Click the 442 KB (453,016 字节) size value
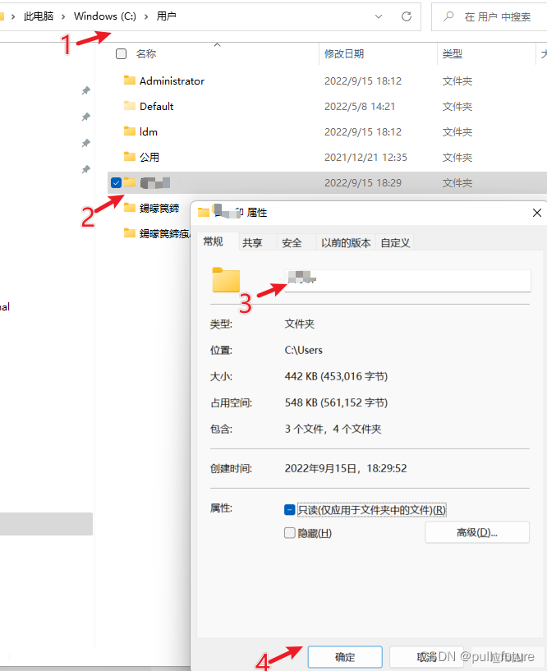The height and width of the screenshot is (671, 547). pyautogui.click(x=336, y=376)
